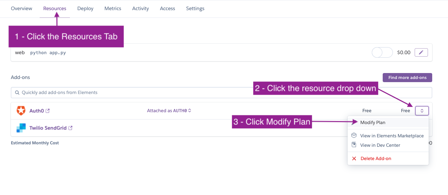Switch to the Resources tab
This screenshot has height=195, width=448.
(x=55, y=8)
